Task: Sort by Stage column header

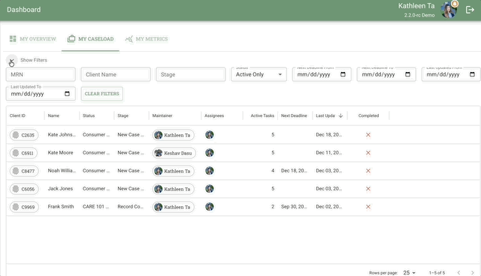Action: pos(123,115)
